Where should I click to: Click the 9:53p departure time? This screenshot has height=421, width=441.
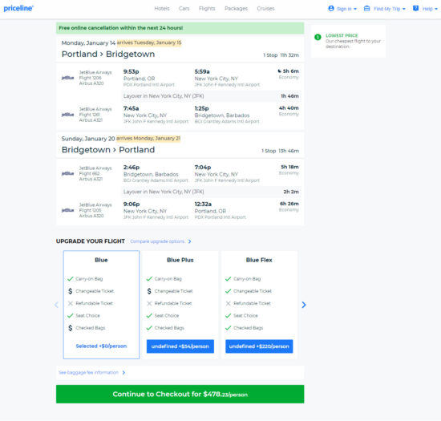pyautogui.click(x=131, y=71)
